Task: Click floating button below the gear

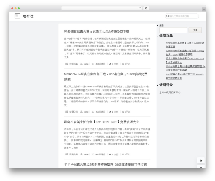Action: (201, 166)
